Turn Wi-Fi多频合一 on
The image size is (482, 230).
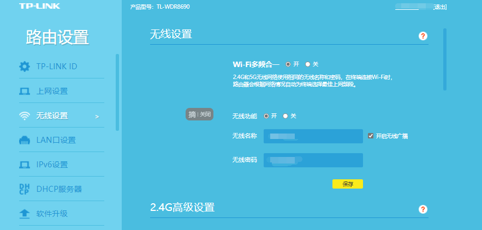point(288,64)
